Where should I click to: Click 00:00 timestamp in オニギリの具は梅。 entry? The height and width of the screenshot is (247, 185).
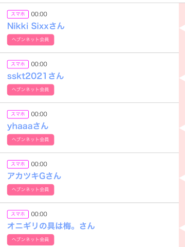point(39,214)
